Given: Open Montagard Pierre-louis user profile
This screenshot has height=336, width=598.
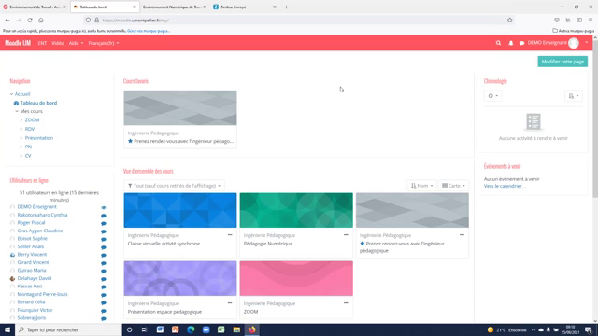Looking at the screenshot, I should point(42,294).
